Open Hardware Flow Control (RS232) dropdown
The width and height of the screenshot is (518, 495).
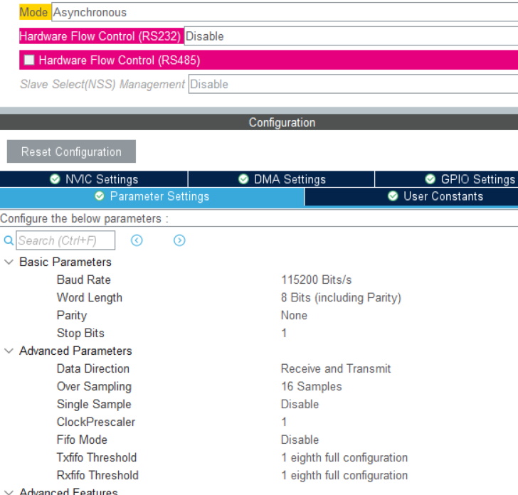[x=351, y=36]
